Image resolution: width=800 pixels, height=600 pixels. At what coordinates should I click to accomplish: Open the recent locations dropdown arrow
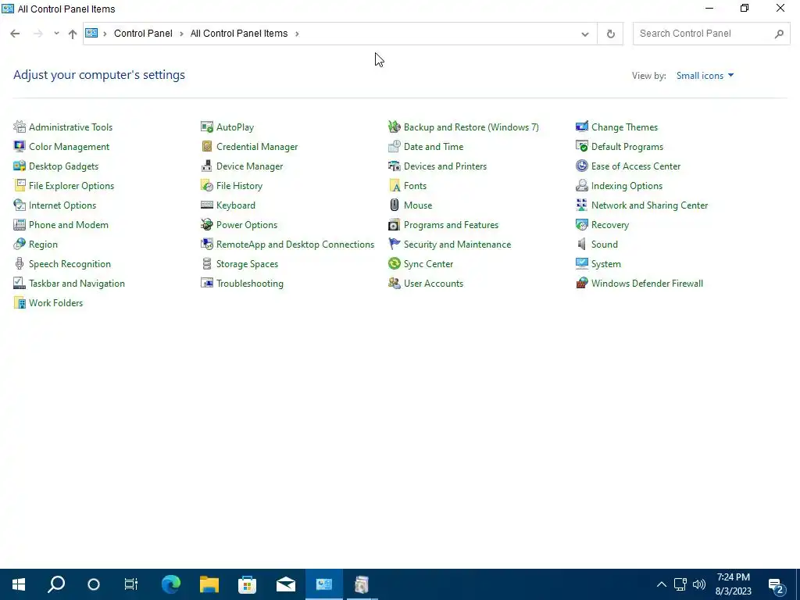pyautogui.click(x=56, y=33)
